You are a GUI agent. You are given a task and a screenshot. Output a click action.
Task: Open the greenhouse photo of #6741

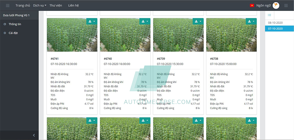tap(72, 35)
